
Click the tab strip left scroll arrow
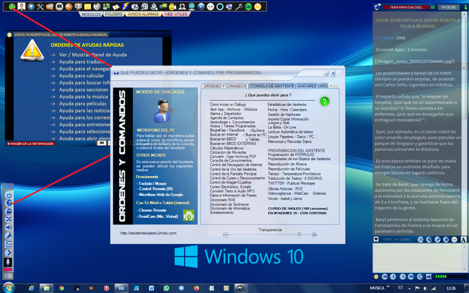point(331,86)
